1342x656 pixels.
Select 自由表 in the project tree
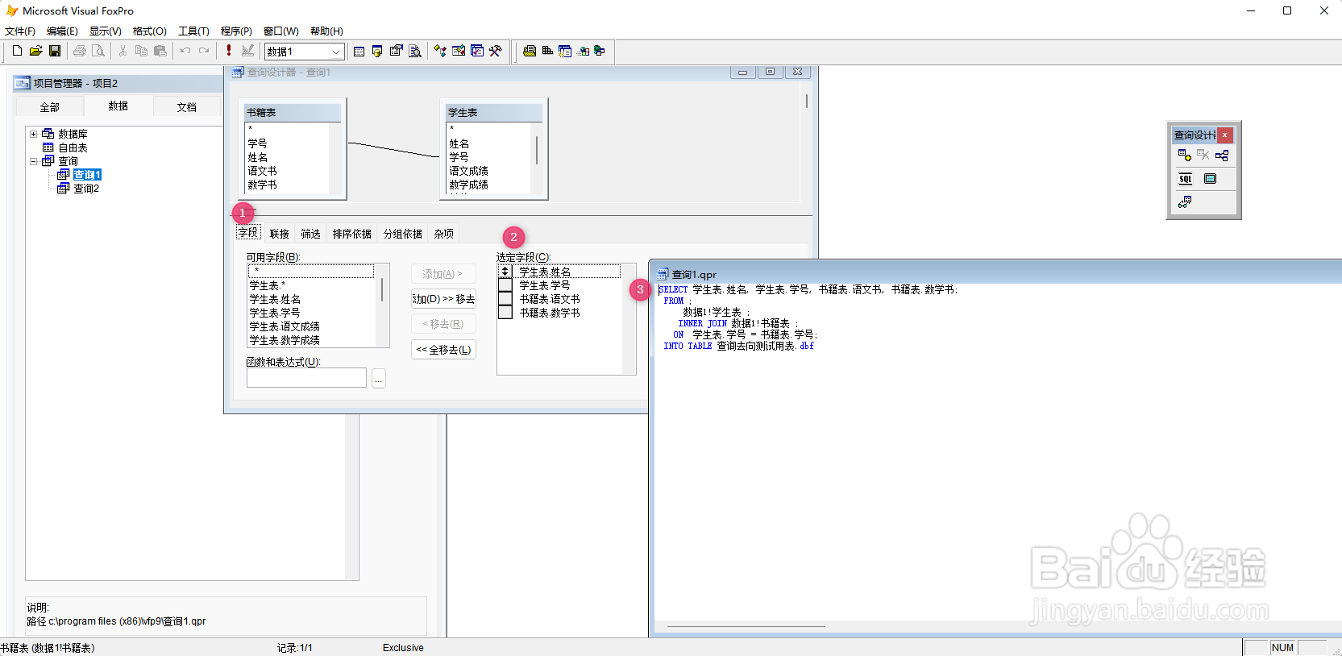click(73, 147)
